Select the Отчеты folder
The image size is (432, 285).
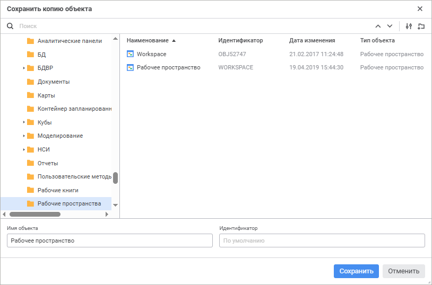point(48,163)
